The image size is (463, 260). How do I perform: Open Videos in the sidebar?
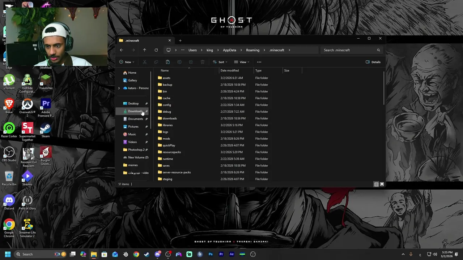coord(133,142)
